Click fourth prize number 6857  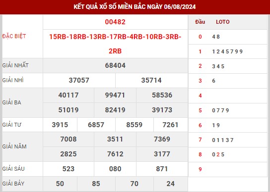coord(96,125)
